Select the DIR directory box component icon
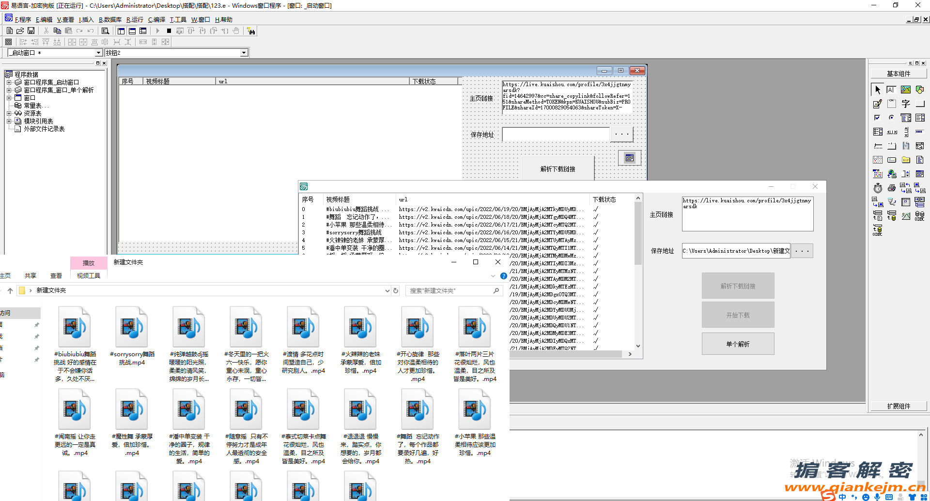The image size is (930, 501). coord(906,160)
